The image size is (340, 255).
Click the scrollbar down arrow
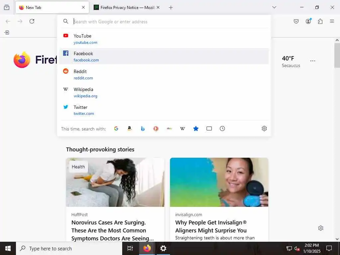coord(337,239)
